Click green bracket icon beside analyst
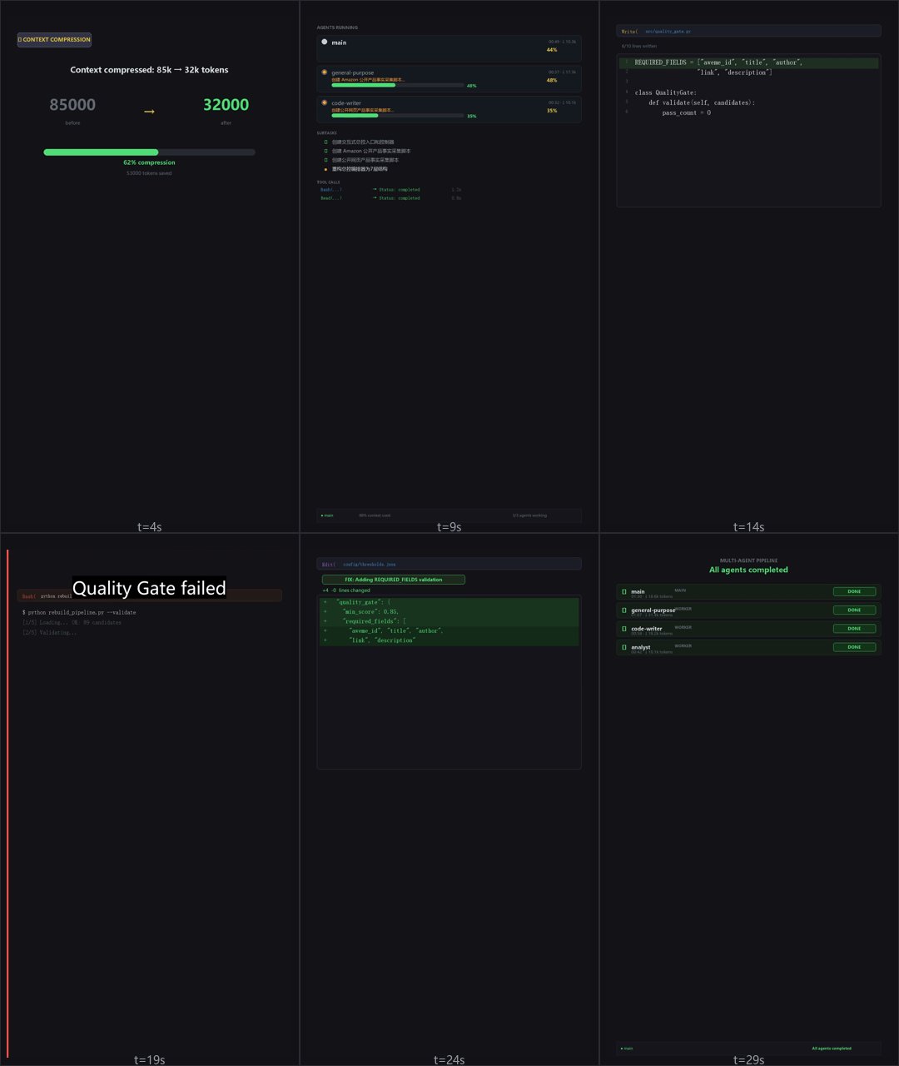The image size is (899, 1066). click(624, 647)
